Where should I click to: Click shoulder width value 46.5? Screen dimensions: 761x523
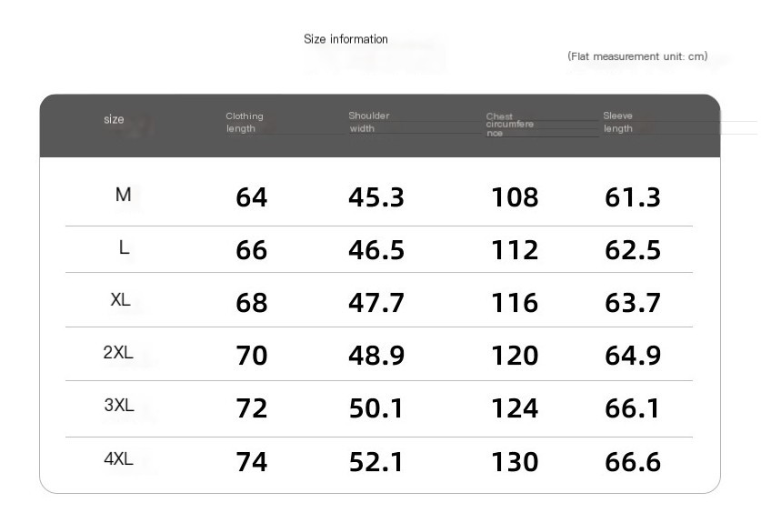point(376,250)
